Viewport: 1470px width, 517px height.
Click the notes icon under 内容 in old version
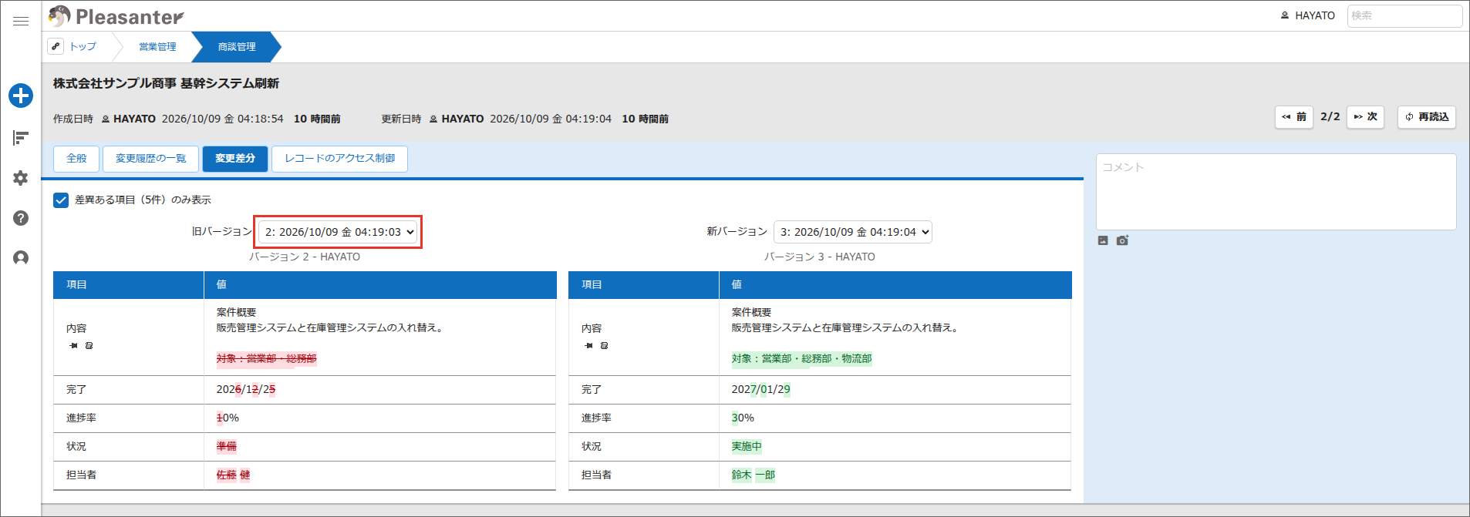pos(89,345)
